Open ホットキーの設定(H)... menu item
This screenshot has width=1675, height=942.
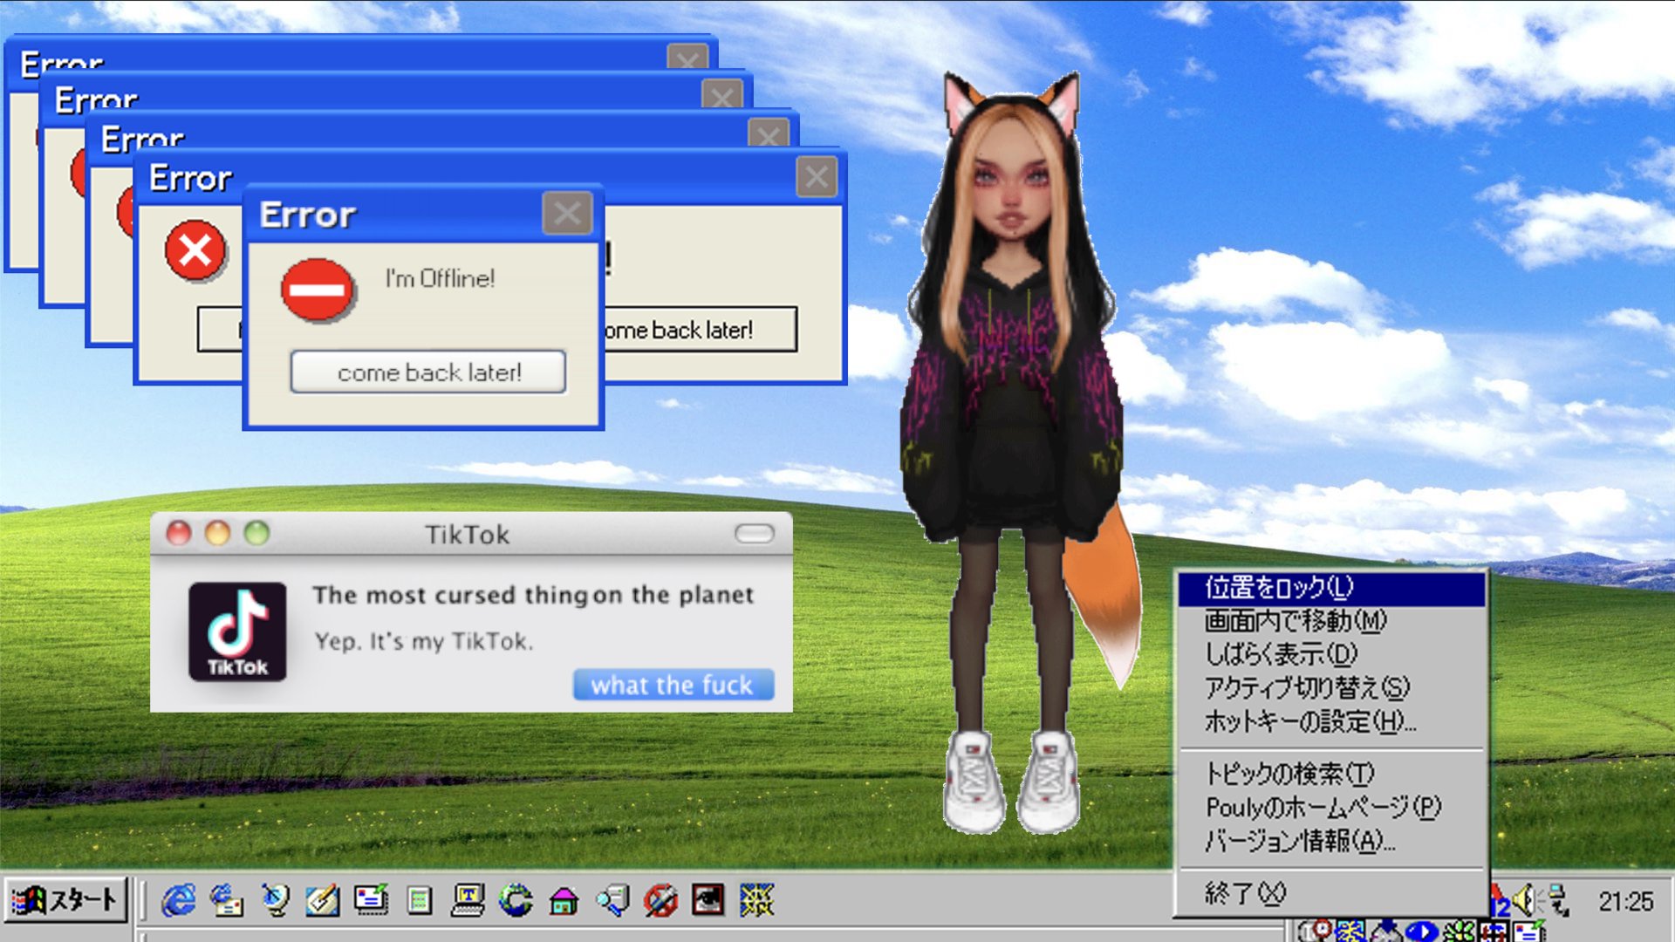coord(1331,721)
